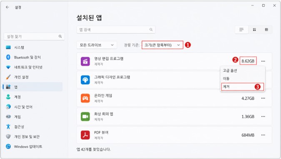This screenshot has height=159, width=281.
Task: Open more options for PDF 뷰어
Action: 263,135
